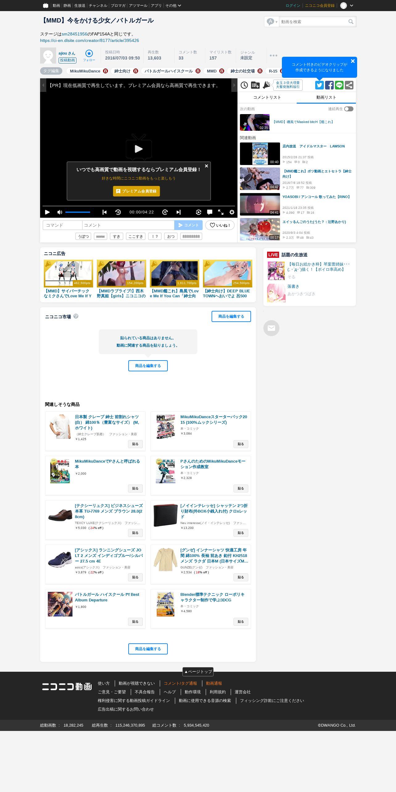396x792 pixels.
Task: Open 動画 menu in top bar
Action: [x=56, y=6]
